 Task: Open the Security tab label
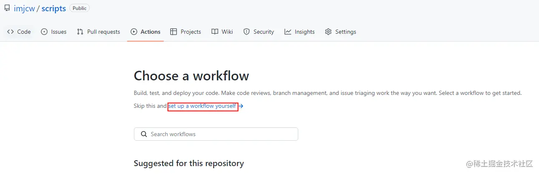coord(264,32)
